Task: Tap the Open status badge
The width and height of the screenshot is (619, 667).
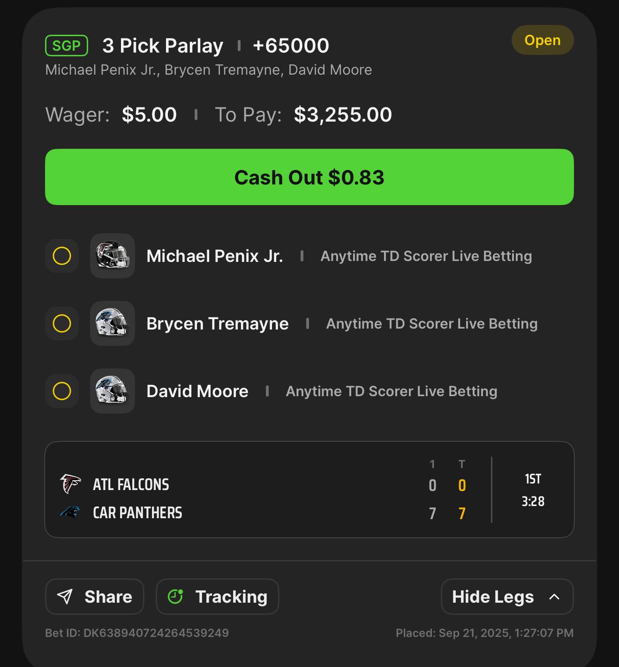Action: (543, 40)
